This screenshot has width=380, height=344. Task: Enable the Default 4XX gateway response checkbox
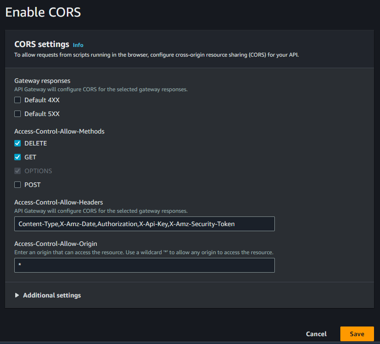coord(18,100)
